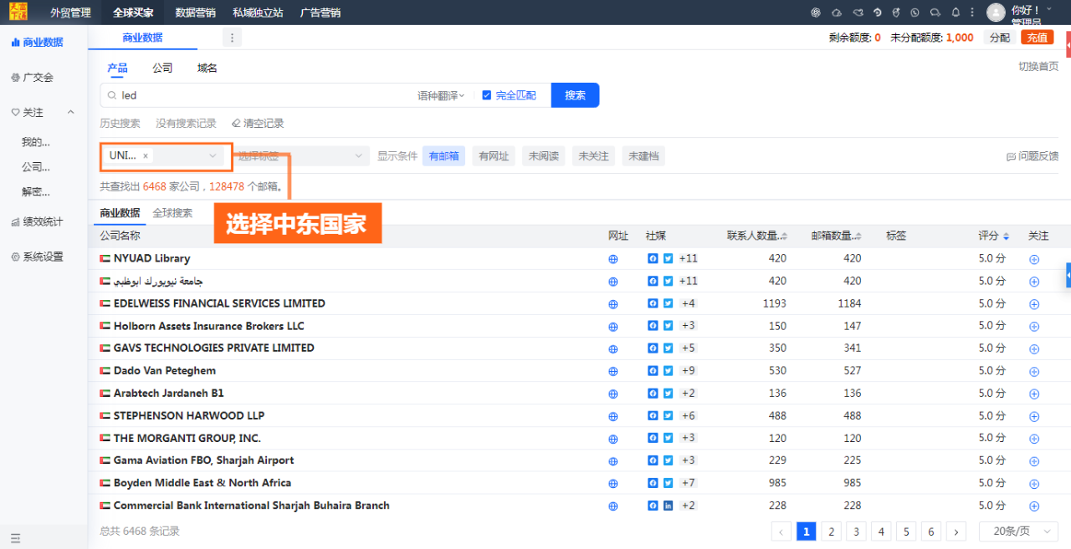Collapse the 关注 sidebar group

point(70,112)
